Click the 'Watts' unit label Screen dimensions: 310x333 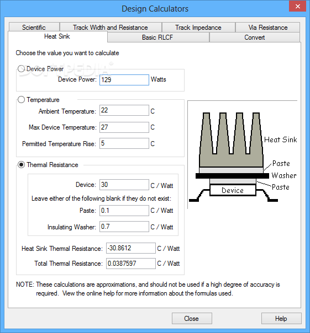(x=159, y=79)
